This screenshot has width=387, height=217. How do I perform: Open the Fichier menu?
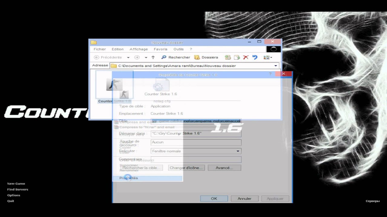(x=100, y=49)
